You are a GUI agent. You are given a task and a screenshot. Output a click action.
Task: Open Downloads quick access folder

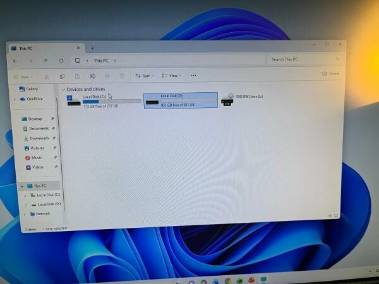point(36,138)
